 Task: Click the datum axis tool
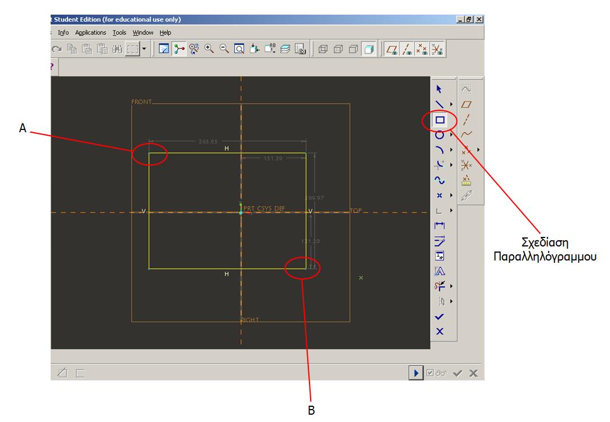(467, 119)
